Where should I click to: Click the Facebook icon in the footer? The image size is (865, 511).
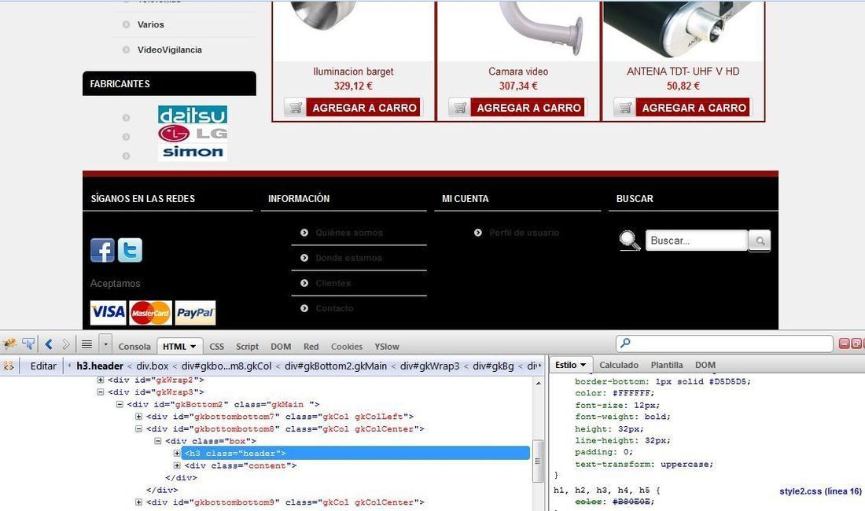tap(102, 250)
